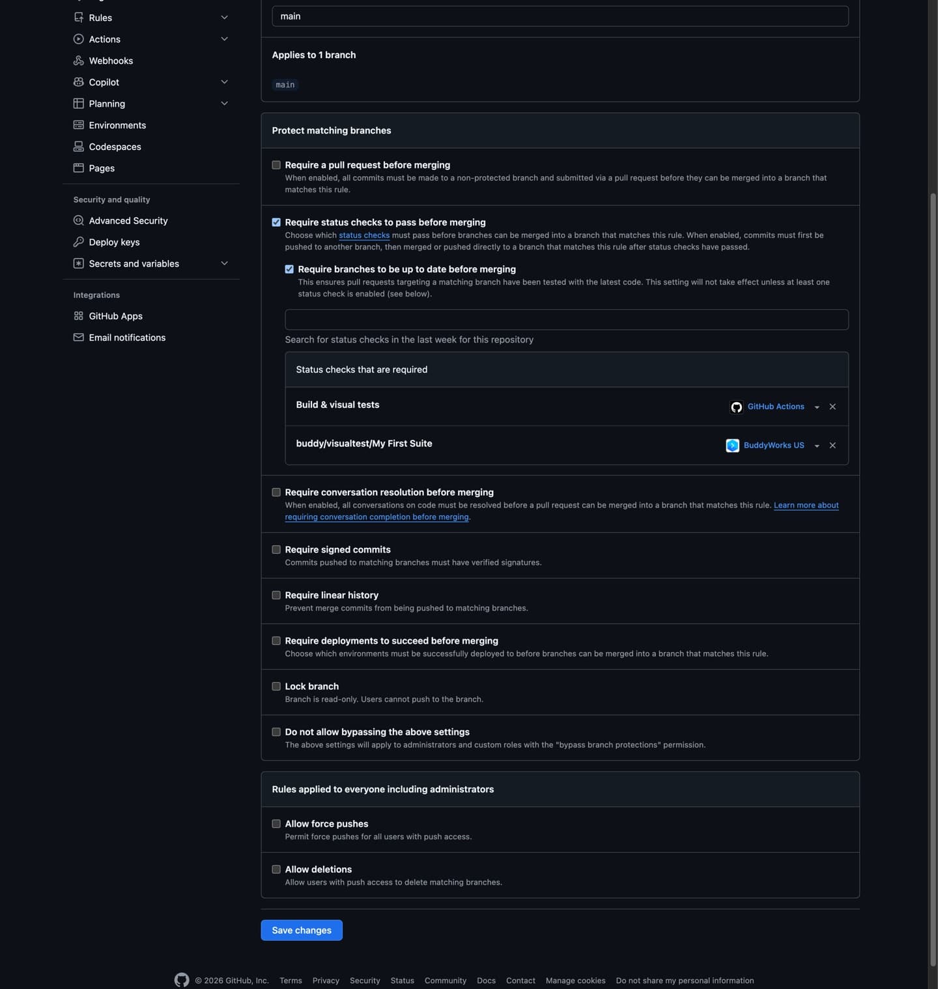Click Save changes button

(302, 930)
